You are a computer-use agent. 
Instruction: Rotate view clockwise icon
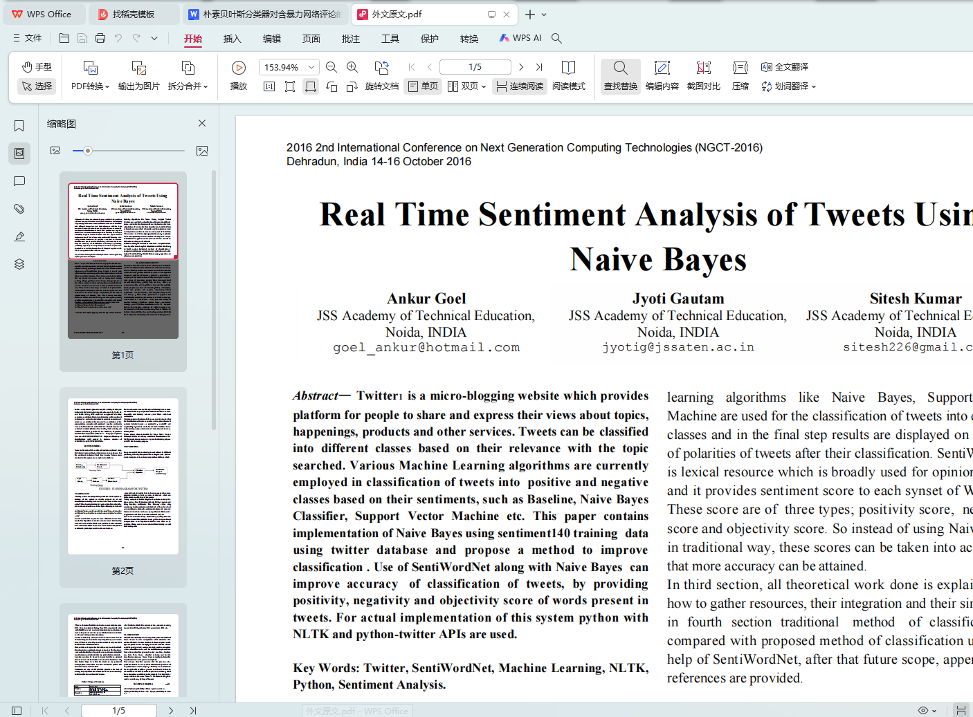pyautogui.click(x=352, y=86)
